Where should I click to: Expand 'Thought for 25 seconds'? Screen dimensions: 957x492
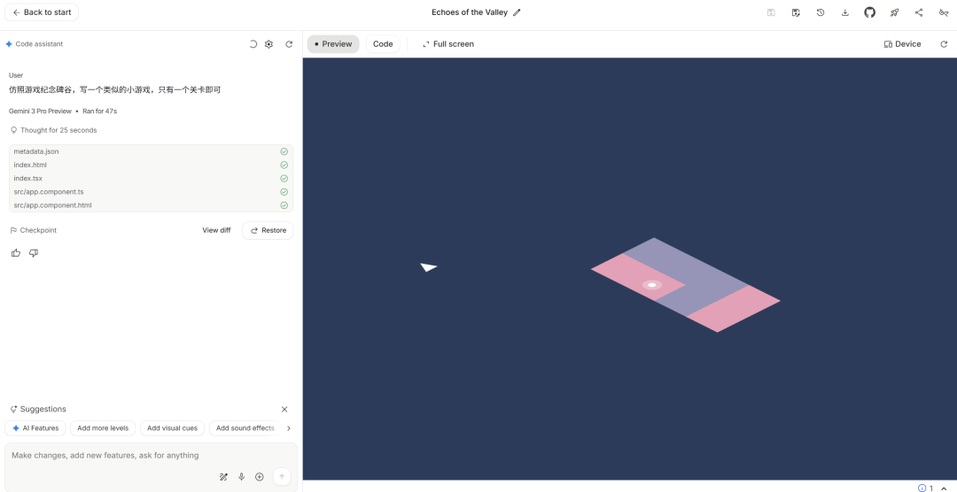[x=53, y=130]
